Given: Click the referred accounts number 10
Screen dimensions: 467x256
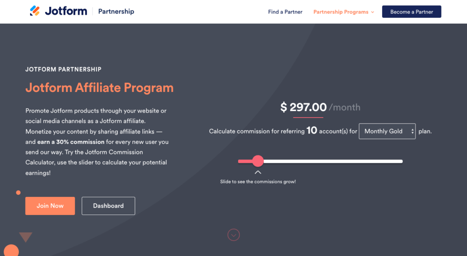Looking at the screenshot, I should coord(311,131).
